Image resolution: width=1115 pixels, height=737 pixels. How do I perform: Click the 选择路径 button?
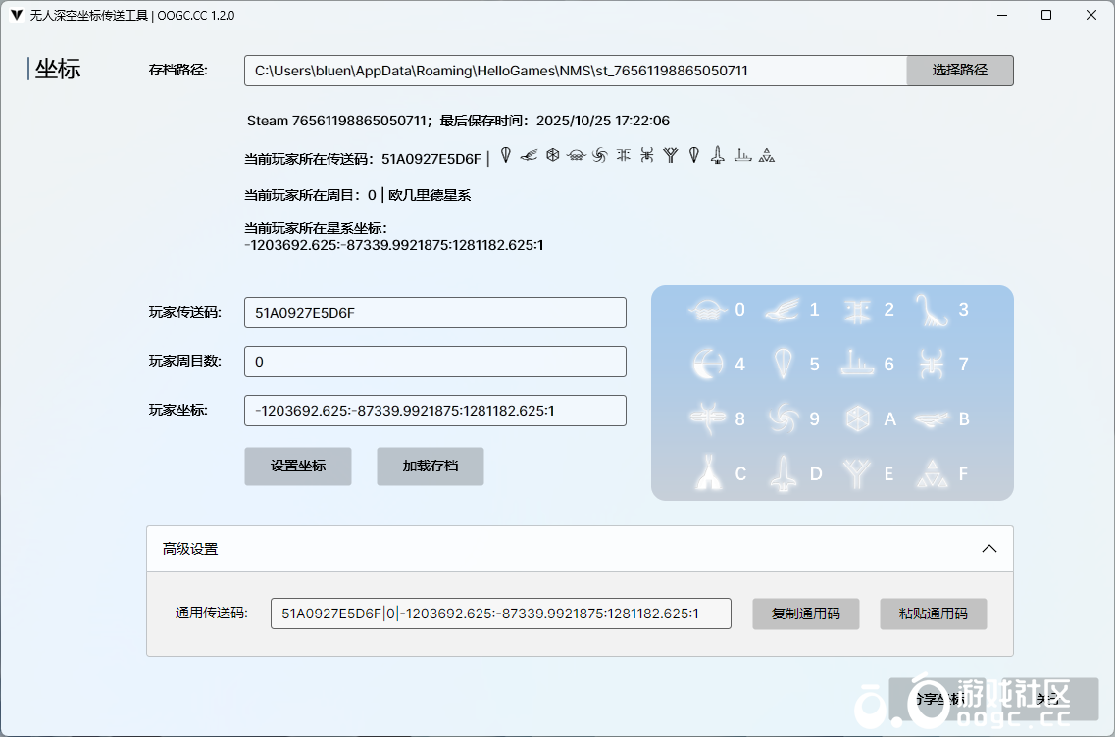coord(959,71)
